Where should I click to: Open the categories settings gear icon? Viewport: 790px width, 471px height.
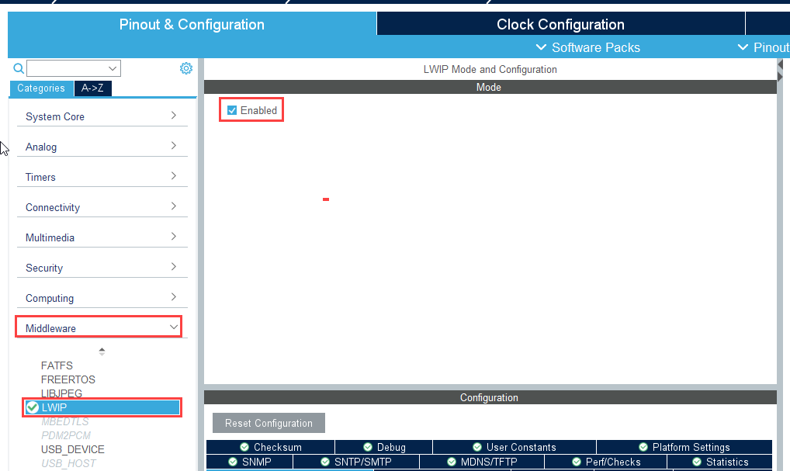186,68
